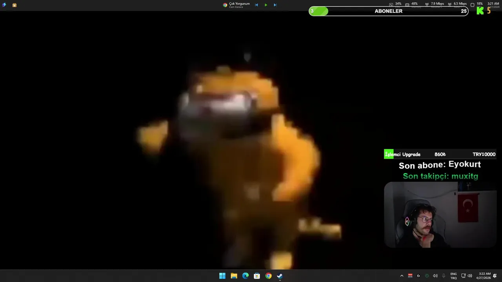Click the Logitech G tray icon
This screenshot has width=502, height=282.
pos(418,276)
